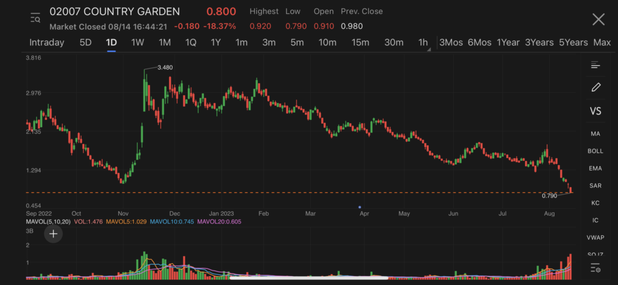Image resolution: width=618 pixels, height=285 pixels.
Task: Click the Prev. Close value 0.980
Action: [352, 27]
